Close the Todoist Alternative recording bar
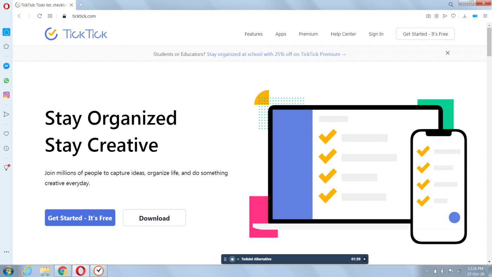This screenshot has width=492, height=277. [x=364, y=259]
